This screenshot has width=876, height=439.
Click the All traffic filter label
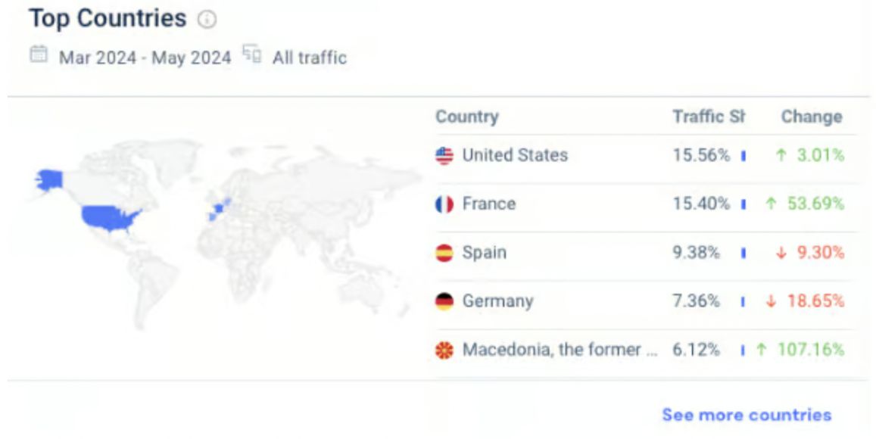click(309, 58)
